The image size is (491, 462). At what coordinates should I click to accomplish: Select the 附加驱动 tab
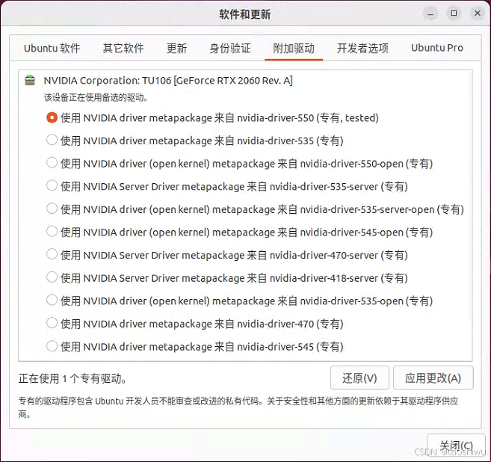pos(294,48)
